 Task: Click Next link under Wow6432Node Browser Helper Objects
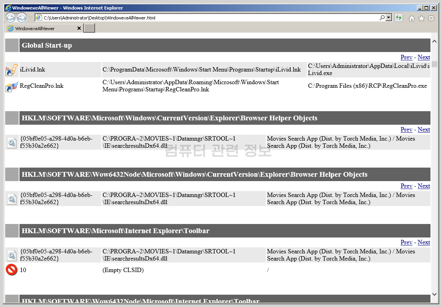click(424, 186)
